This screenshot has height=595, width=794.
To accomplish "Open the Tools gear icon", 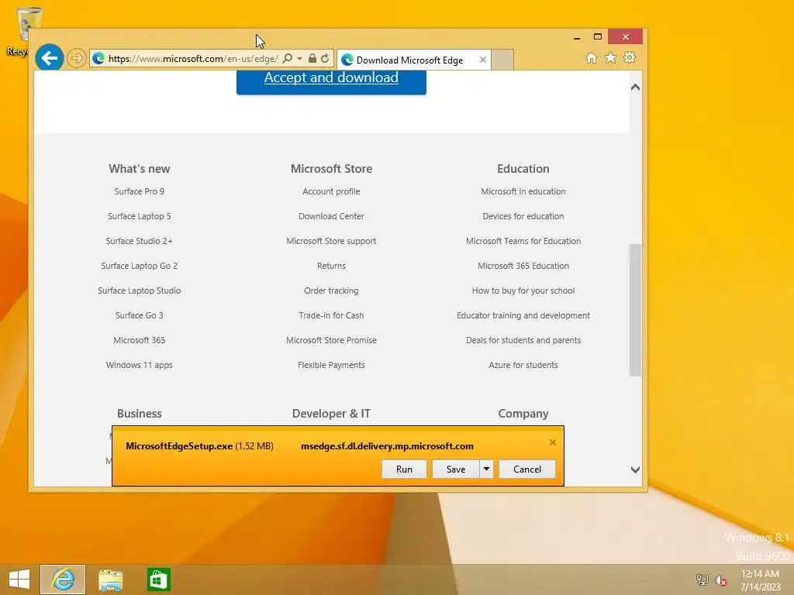I will pyautogui.click(x=630, y=57).
